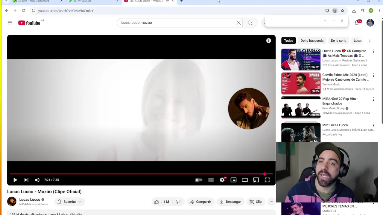Viewport: 383px width, 215px height.
Task: Bookmark this page with the star
Action: pyautogui.click(x=342, y=11)
